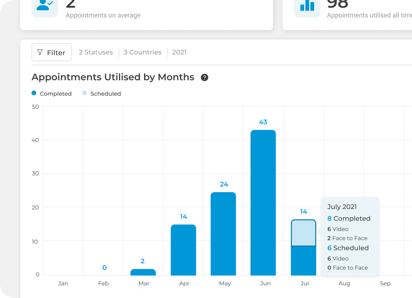Select the 2 Statuses filter
The image size is (412, 298).
(x=96, y=52)
